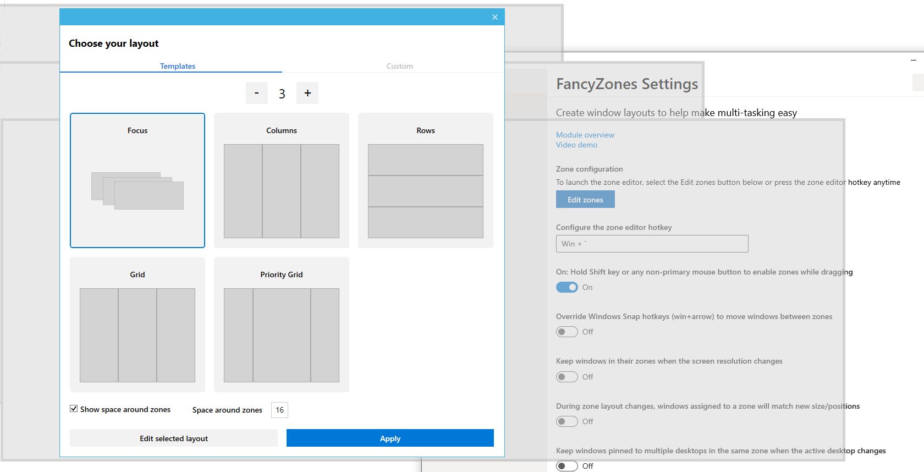Decrease zone count with minus button
The width and height of the screenshot is (924, 472).
pyautogui.click(x=256, y=93)
